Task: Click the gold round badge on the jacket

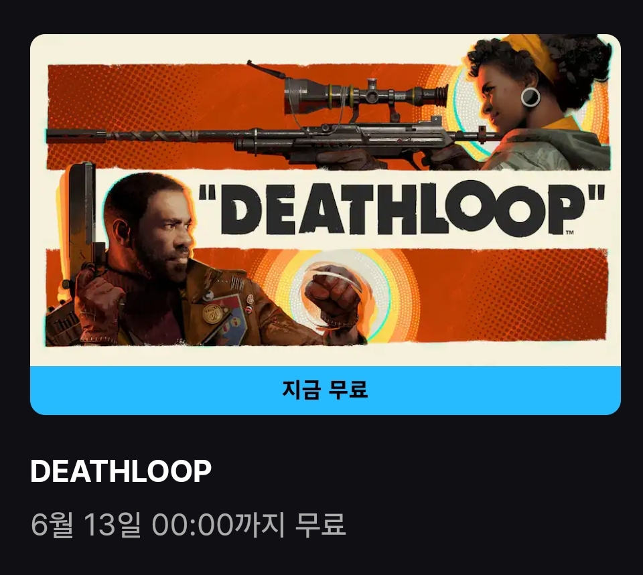Action: [x=212, y=315]
